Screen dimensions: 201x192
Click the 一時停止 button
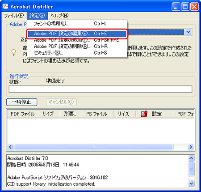pos(22,102)
